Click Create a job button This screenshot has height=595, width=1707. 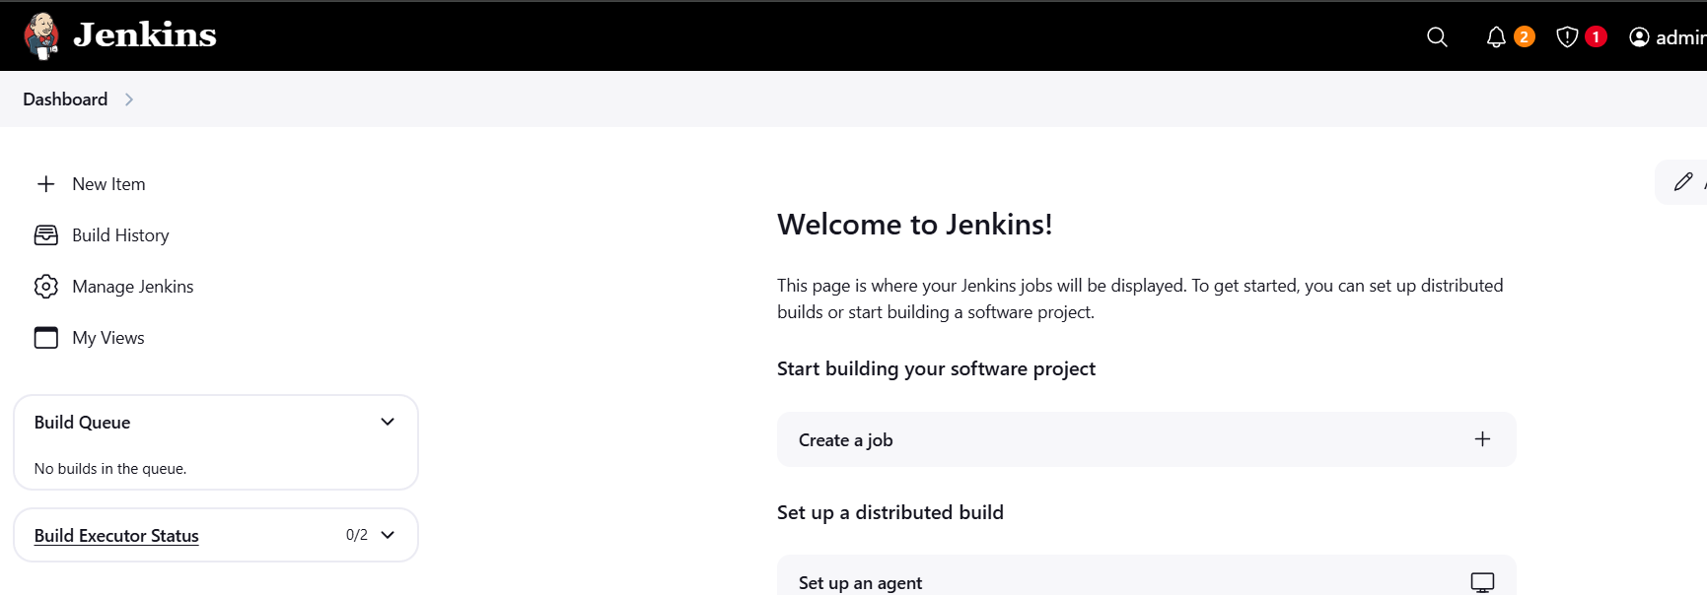1146,439
